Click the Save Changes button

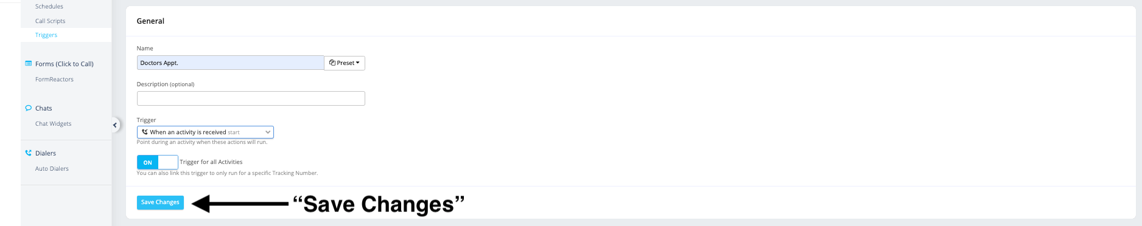click(160, 202)
